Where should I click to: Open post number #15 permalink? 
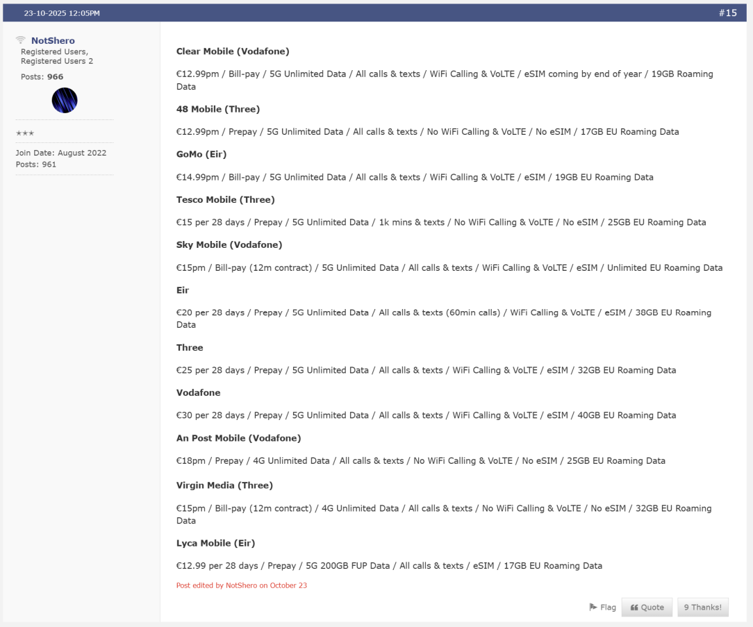pos(727,13)
